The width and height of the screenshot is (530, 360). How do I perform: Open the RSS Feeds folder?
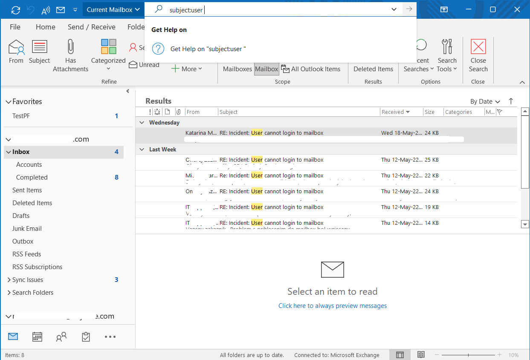click(27, 254)
